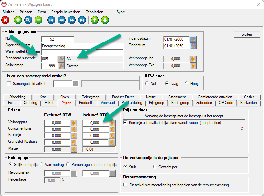
Task: Select the Hoog BTW-code option
Action: tap(186, 83)
